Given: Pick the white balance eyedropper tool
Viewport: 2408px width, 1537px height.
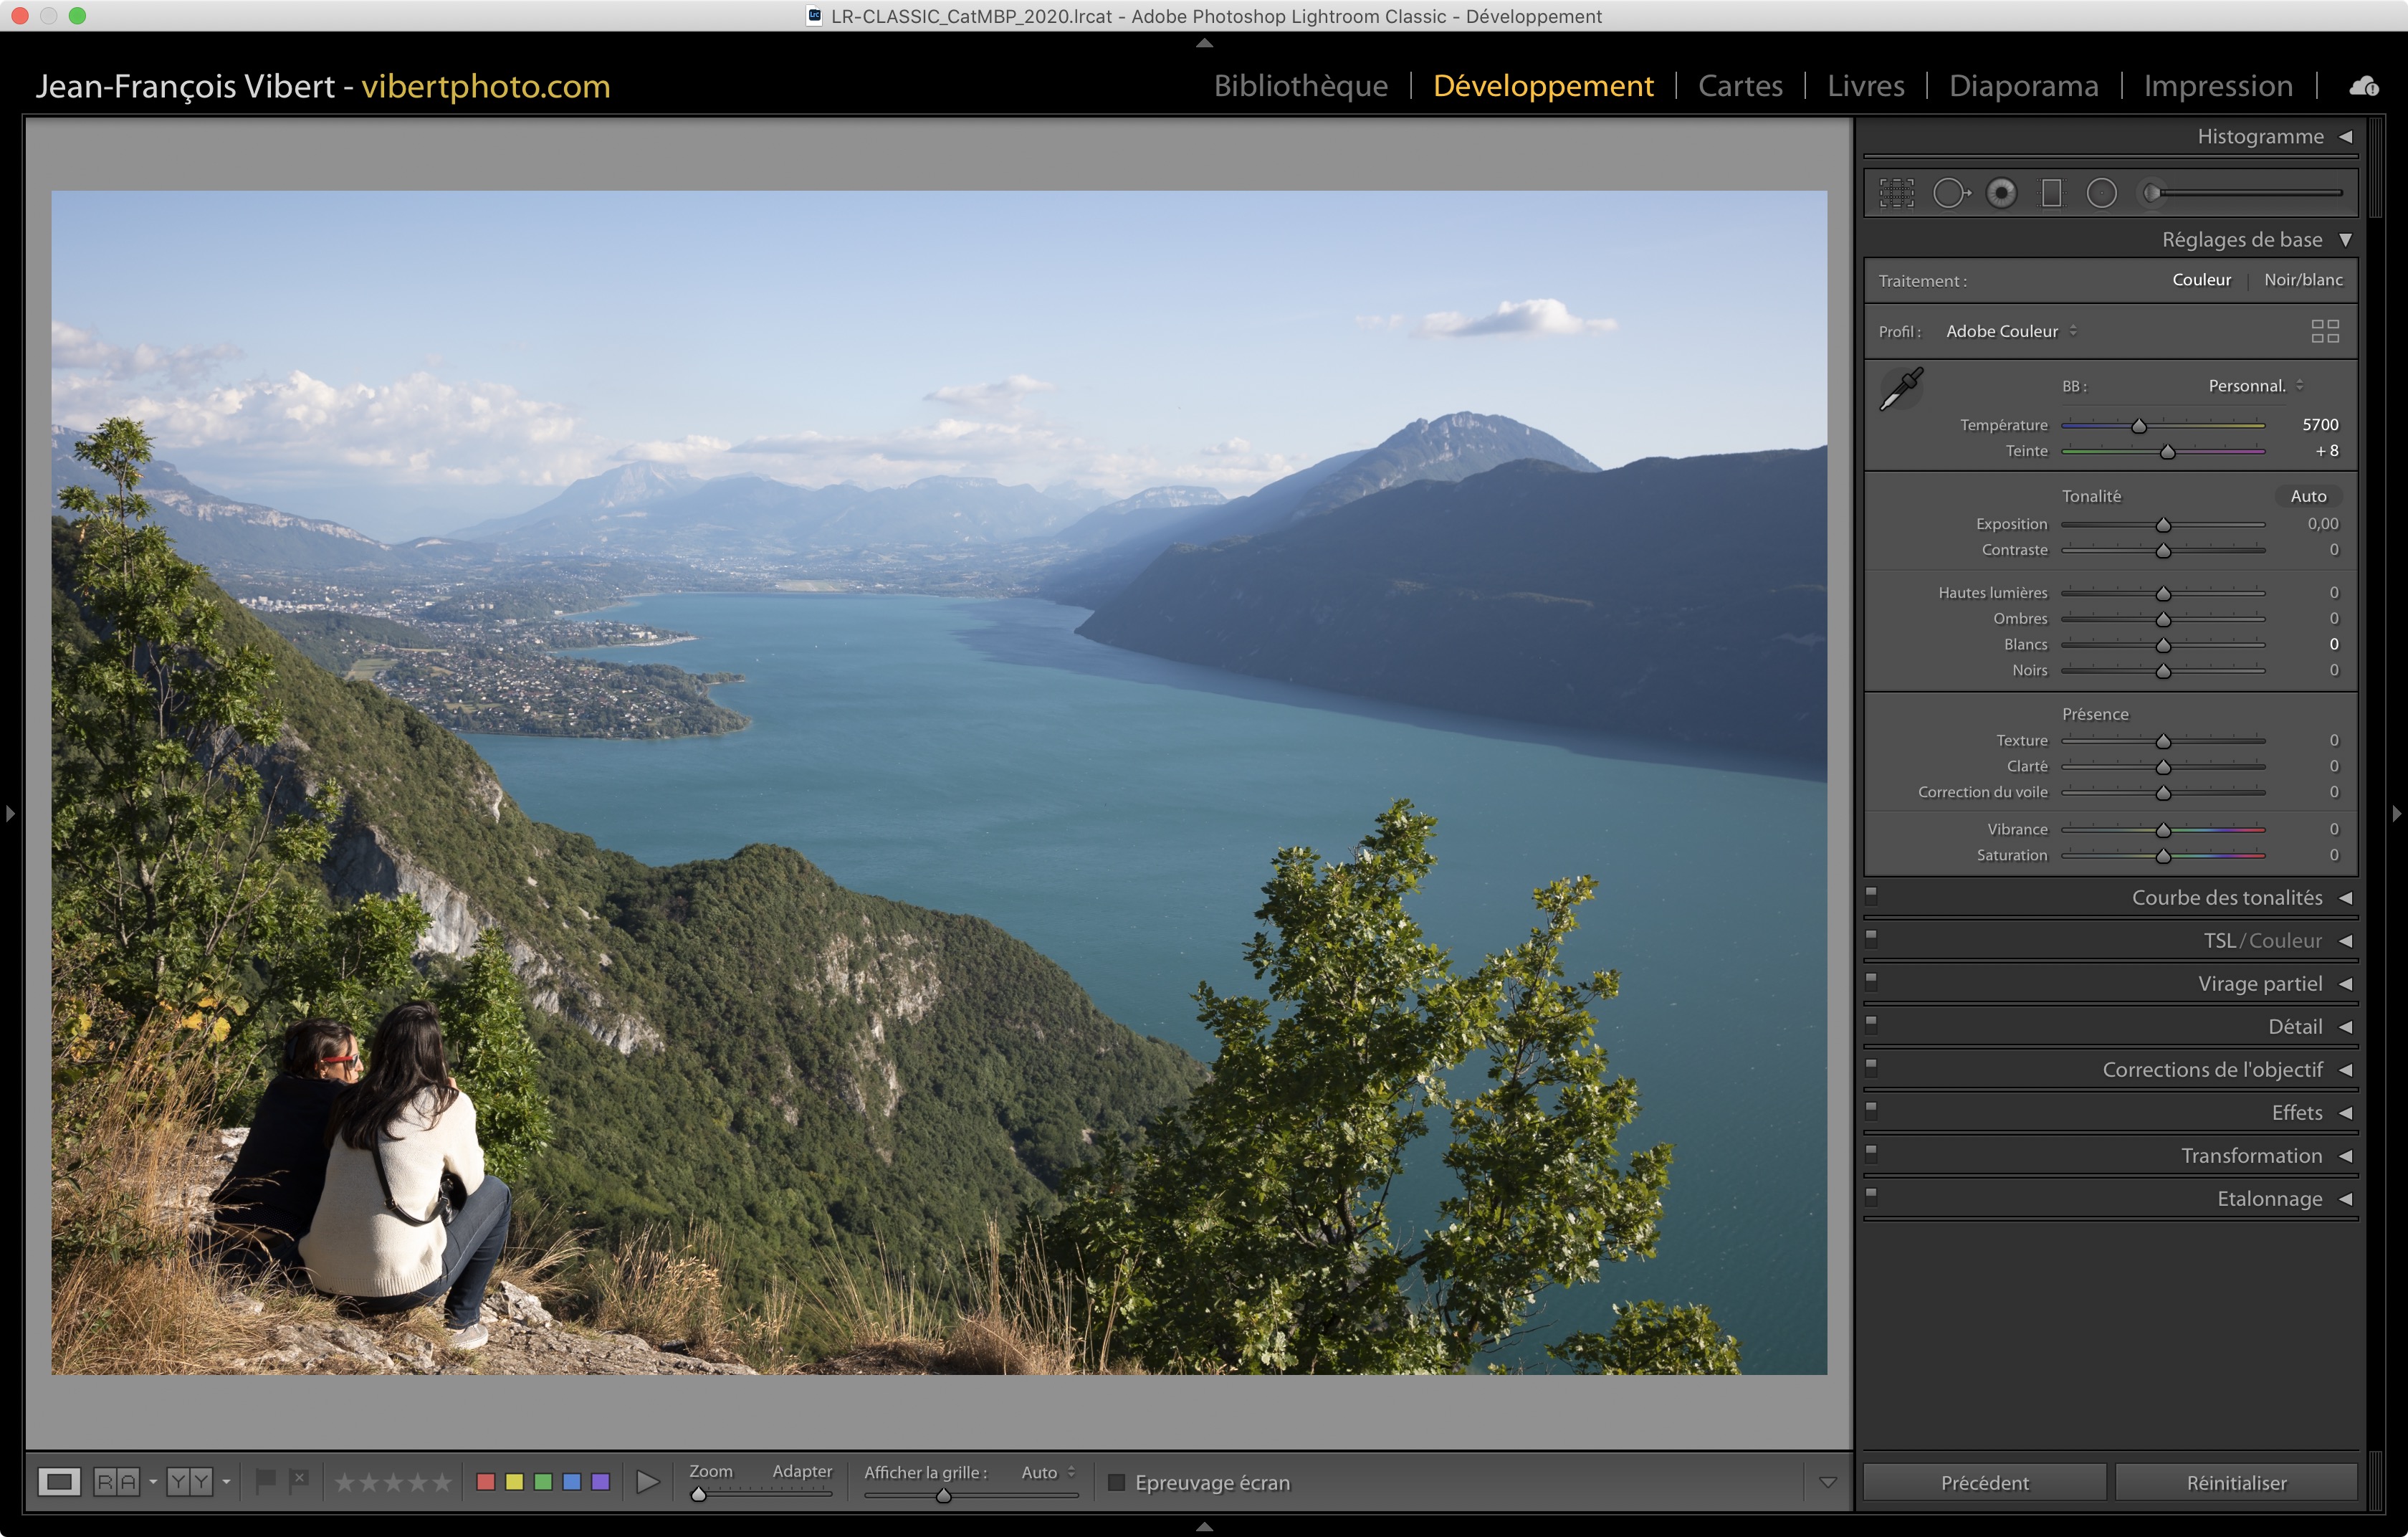Looking at the screenshot, I should pos(1901,389).
